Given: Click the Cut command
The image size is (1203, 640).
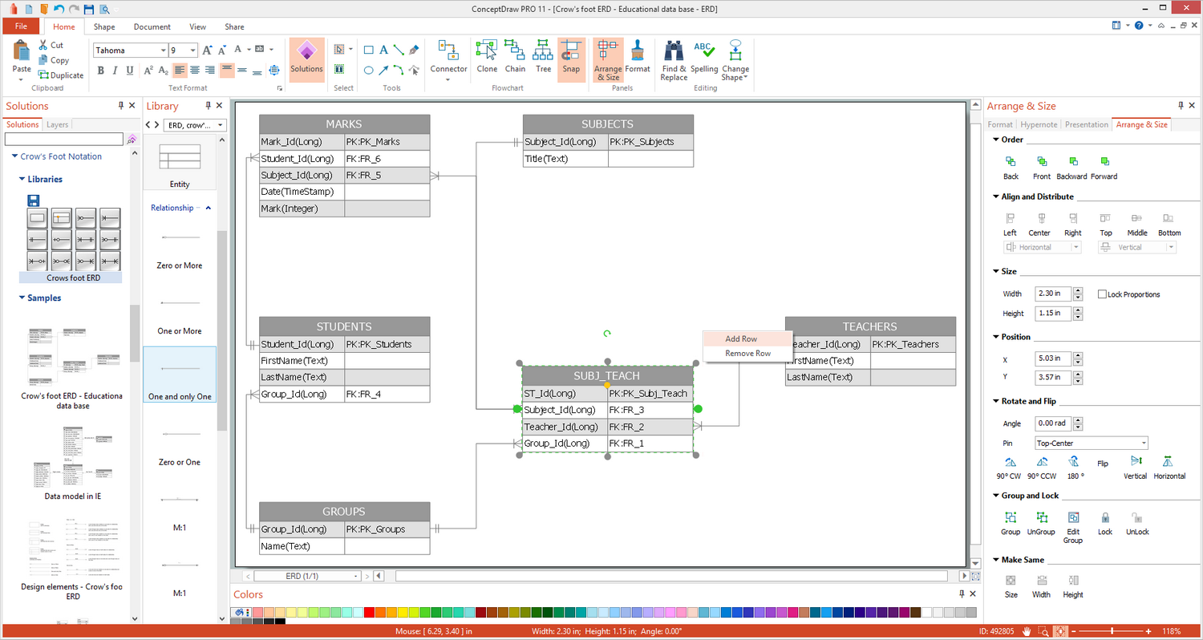Looking at the screenshot, I should pos(51,45).
